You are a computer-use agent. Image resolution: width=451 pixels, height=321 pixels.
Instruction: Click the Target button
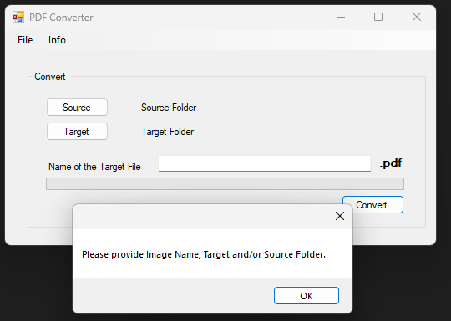(77, 132)
